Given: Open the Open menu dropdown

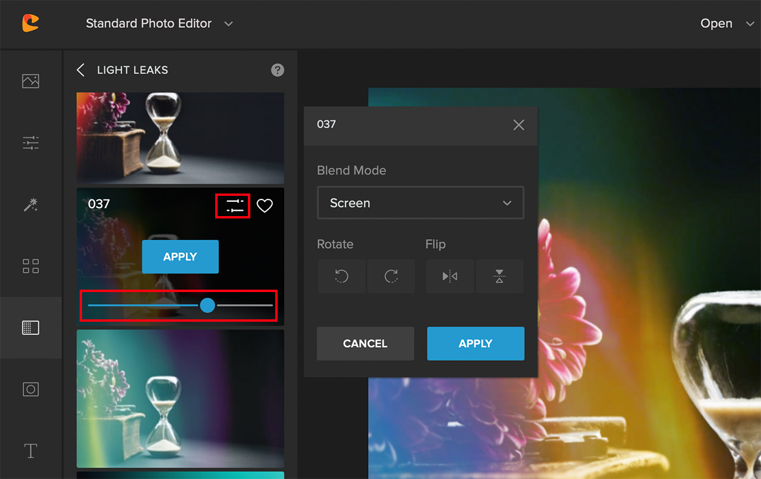Looking at the screenshot, I should click(727, 24).
